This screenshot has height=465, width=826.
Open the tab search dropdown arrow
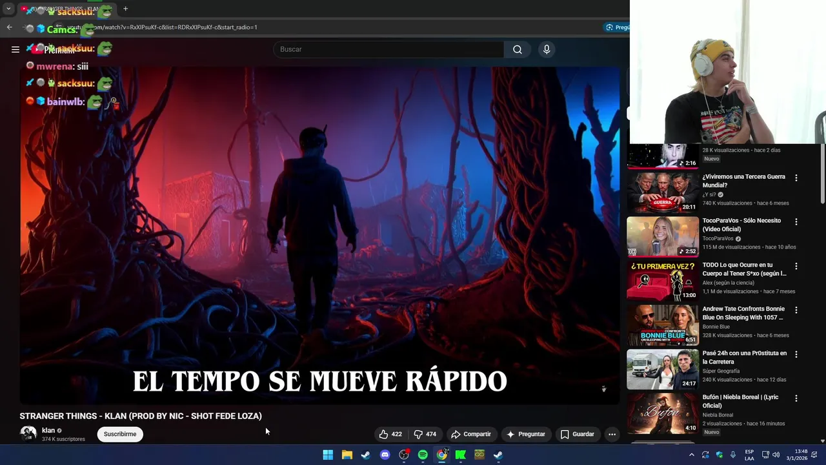tap(8, 8)
